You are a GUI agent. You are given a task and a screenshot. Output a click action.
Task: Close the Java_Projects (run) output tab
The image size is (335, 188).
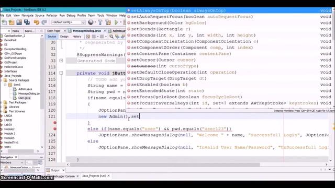[108, 176]
